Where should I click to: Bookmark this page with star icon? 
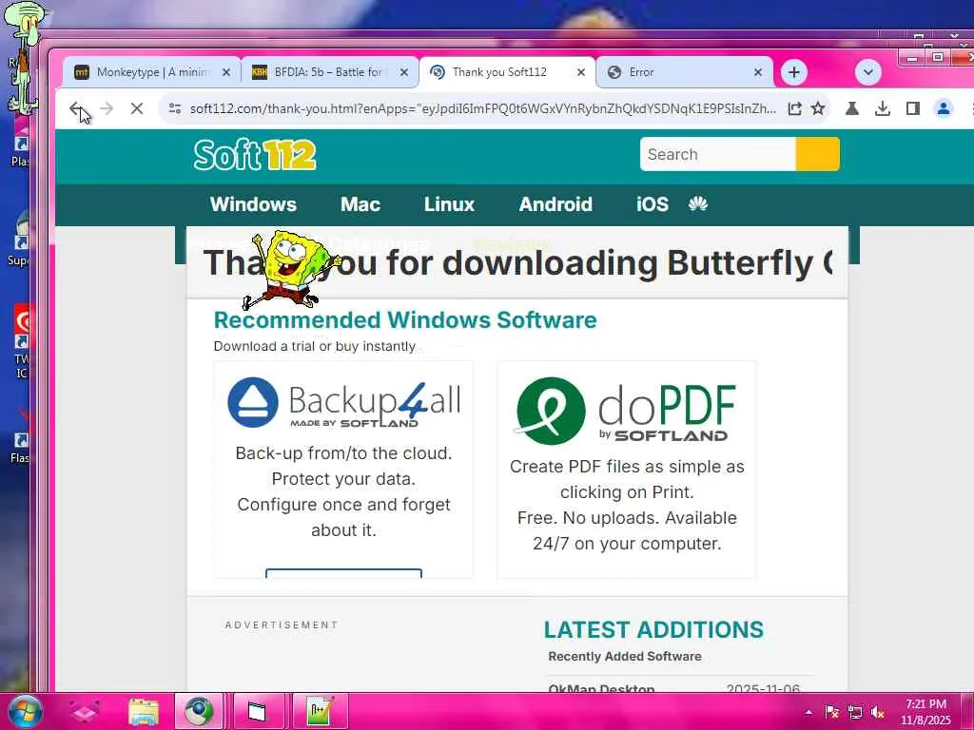click(818, 108)
